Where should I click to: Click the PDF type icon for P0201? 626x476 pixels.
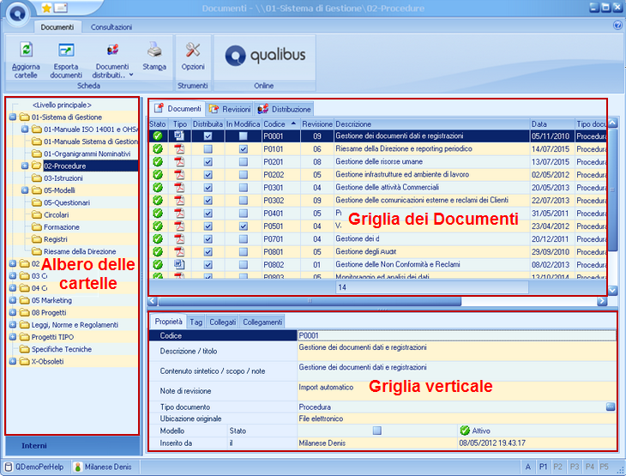179,162
